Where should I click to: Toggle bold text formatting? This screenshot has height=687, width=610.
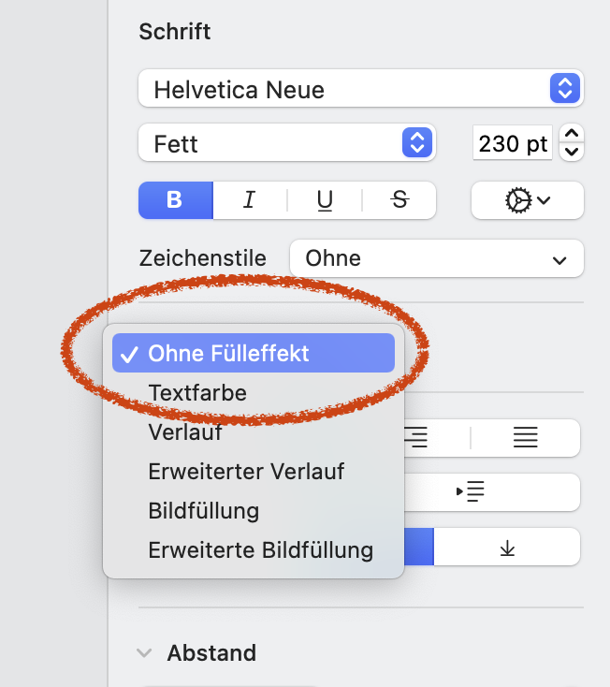point(175,199)
